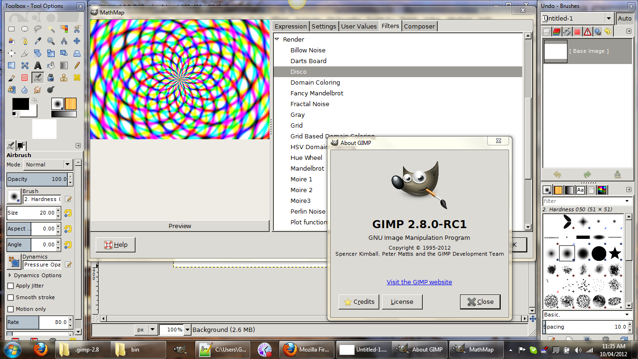Open the Mode dropdown showing Normal
Image resolution: width=638 pixels, height=359 pixels.
point(47,165)
